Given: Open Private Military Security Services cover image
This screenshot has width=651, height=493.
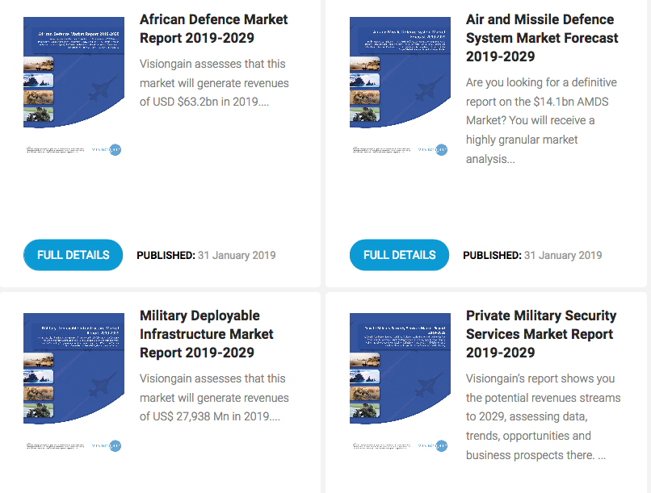Looking at the screenshot, I should tap(400, 368).
